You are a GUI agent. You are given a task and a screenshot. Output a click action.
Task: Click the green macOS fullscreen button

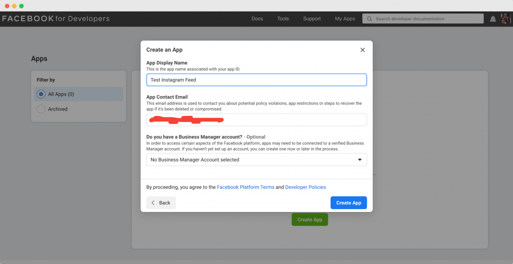[22, 6]
